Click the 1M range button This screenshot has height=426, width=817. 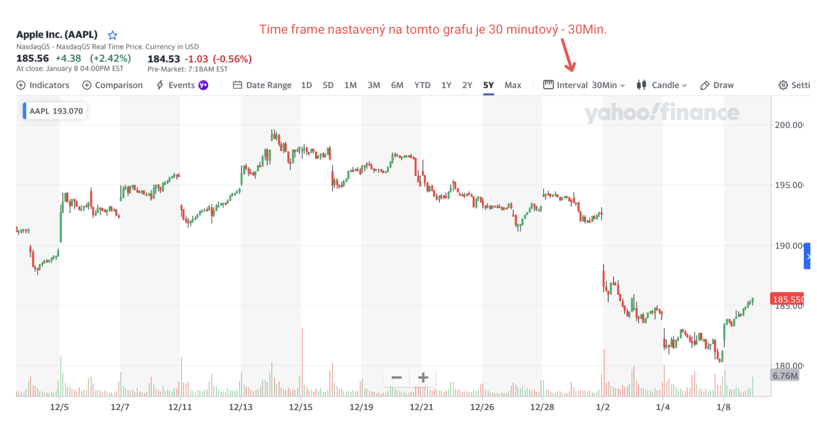pyautogui.click(x=350, y=85)
